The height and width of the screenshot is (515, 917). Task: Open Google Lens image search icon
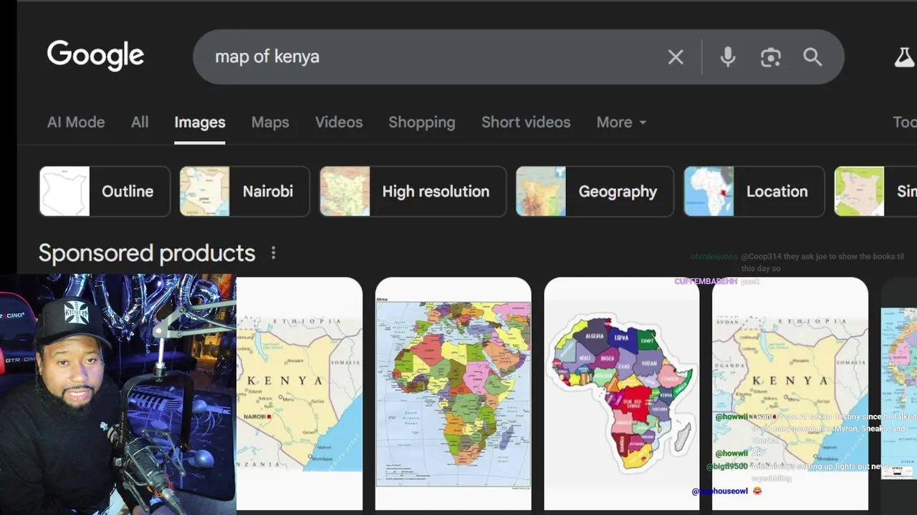tap(771, 57)
